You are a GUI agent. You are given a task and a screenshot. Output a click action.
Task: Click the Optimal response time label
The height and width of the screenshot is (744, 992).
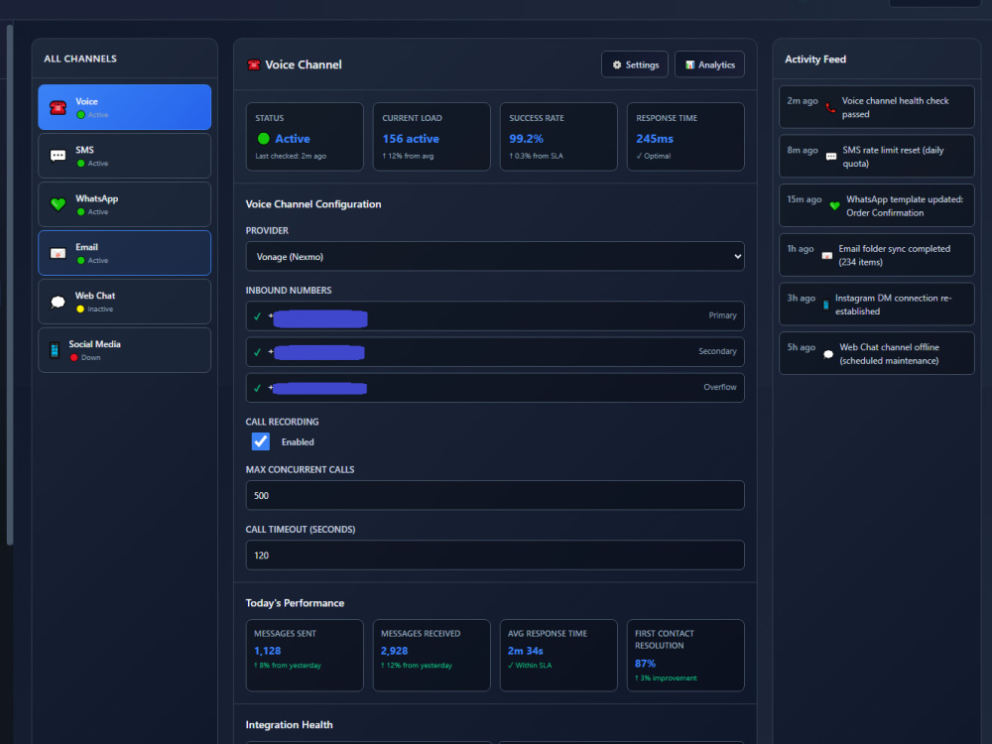654,157
